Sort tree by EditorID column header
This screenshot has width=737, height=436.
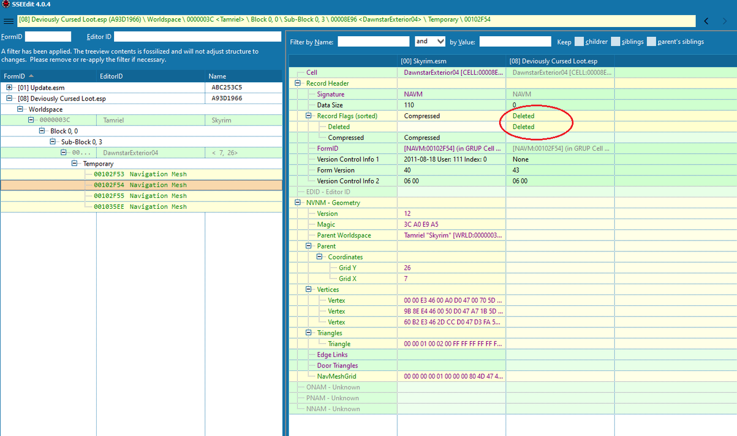tap(151, 76)
